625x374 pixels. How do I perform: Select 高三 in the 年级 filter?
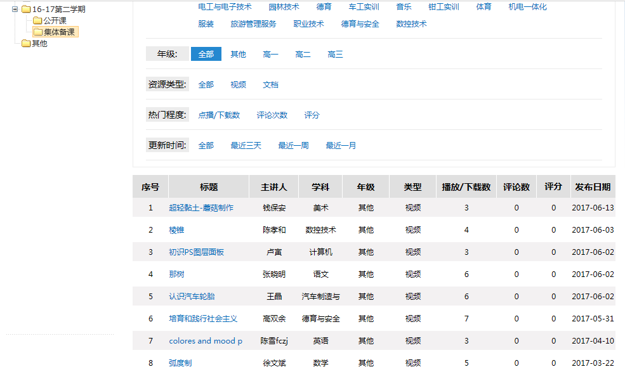335,55
